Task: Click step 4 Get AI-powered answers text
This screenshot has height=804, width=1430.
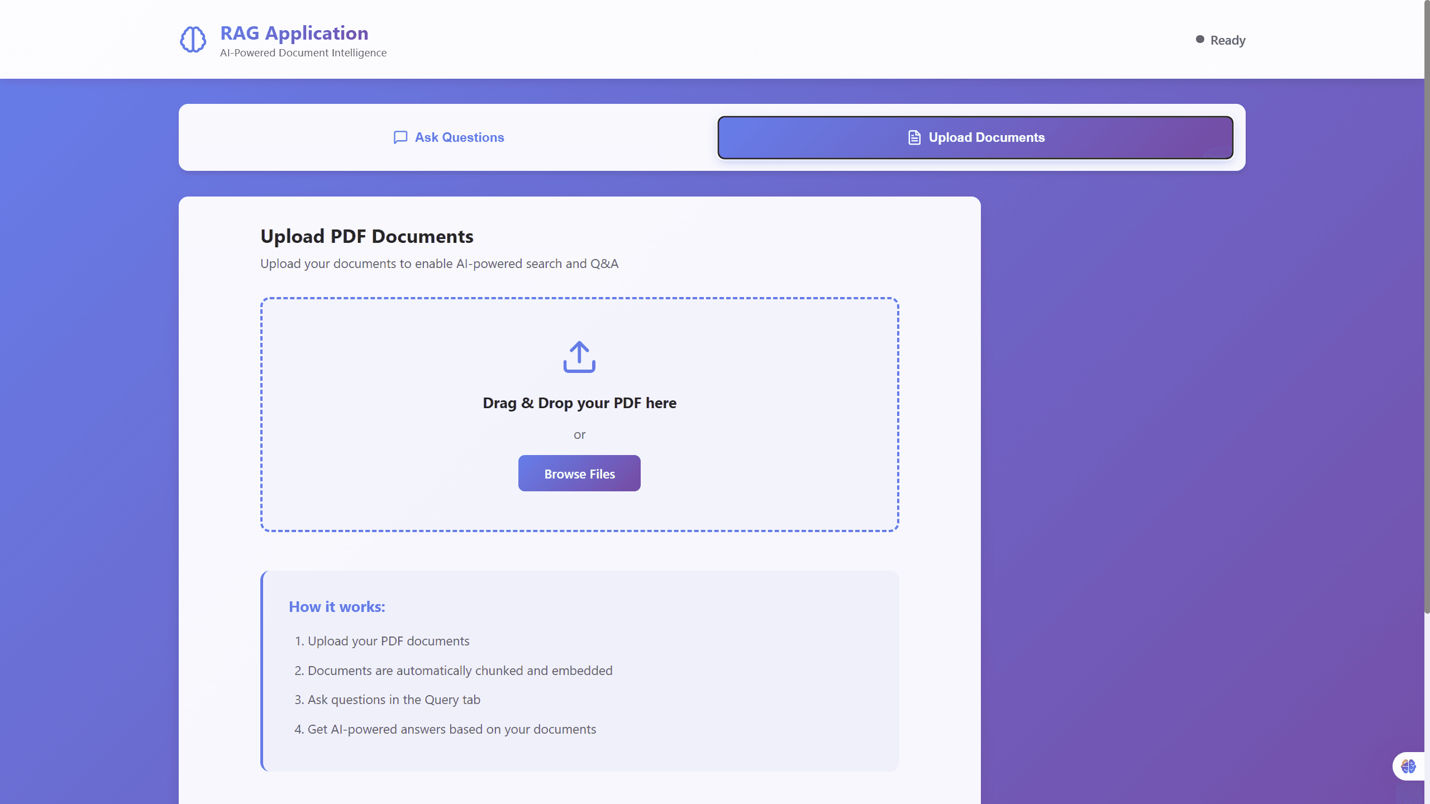Action: click(x=445, y=729)
